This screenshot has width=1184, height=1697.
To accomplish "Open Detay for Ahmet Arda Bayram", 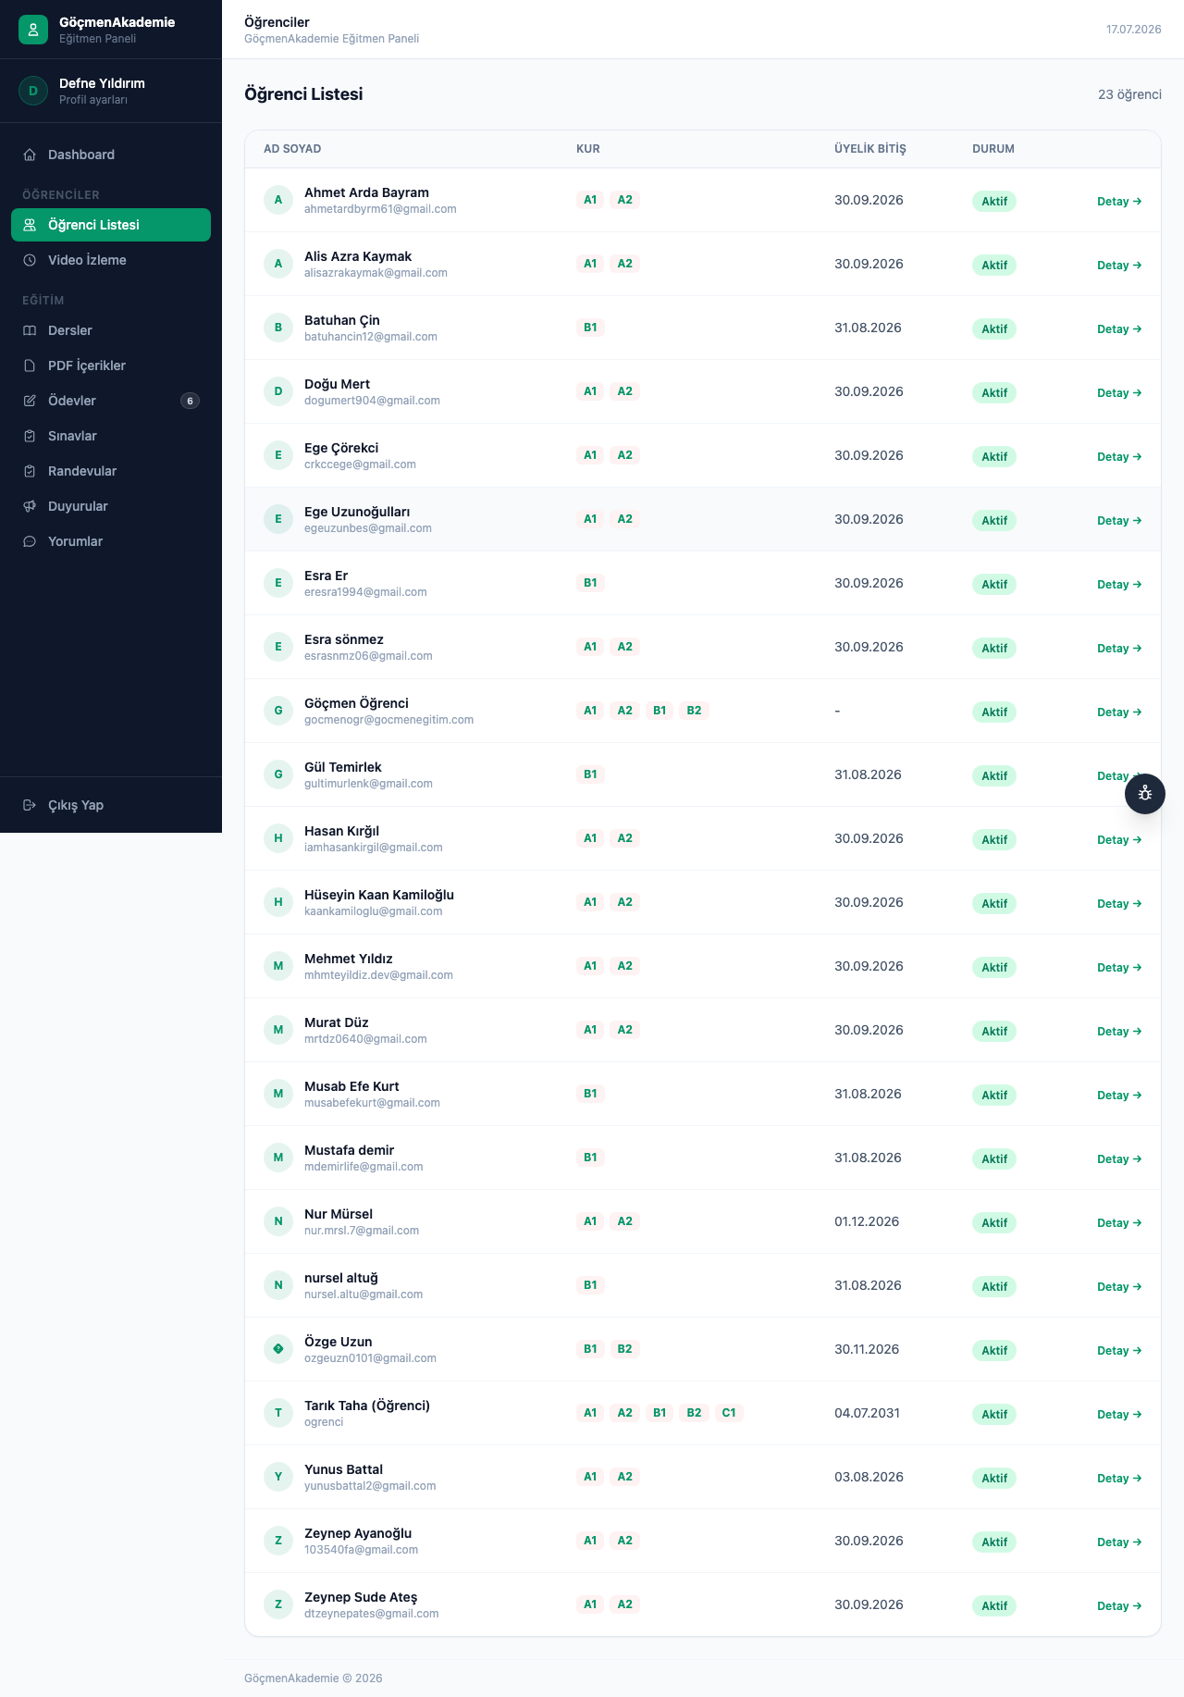I will (x=1119, y=201).
